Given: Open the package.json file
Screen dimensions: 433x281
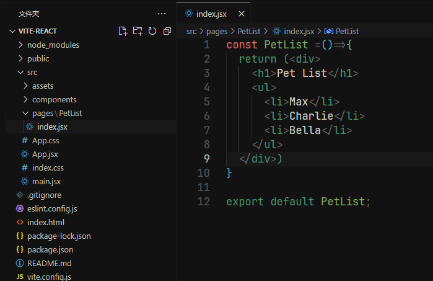Looking at the screenshot, I should (x=50, y=249).
